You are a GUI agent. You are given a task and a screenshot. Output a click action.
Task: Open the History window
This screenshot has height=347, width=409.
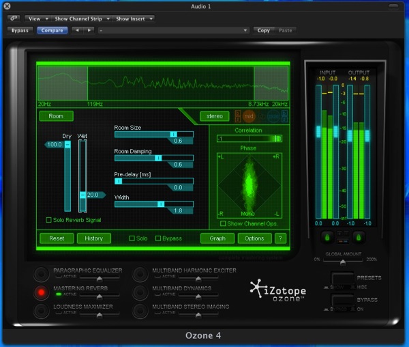(94, 238)
